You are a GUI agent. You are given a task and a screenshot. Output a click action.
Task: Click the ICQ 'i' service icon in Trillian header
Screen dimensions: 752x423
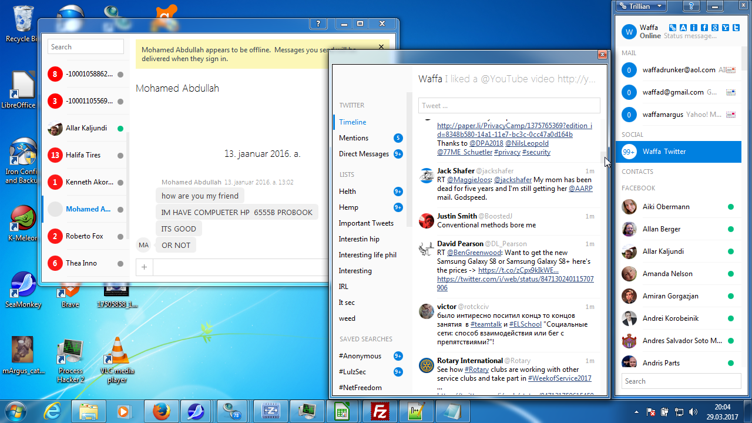coord(694,28)
